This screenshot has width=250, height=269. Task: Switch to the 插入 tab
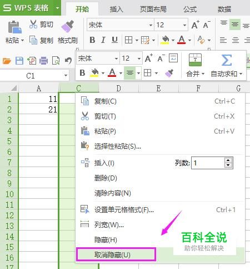[117, 9]
